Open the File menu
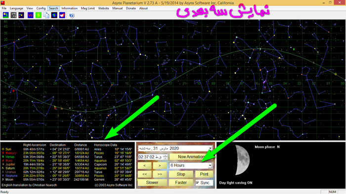 [4, 8]
